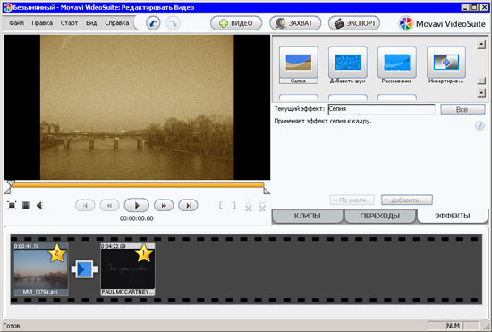Select the Сепия effect thumbnail
Viewport: 492px width, 332px height.
(x=299, y=65)
